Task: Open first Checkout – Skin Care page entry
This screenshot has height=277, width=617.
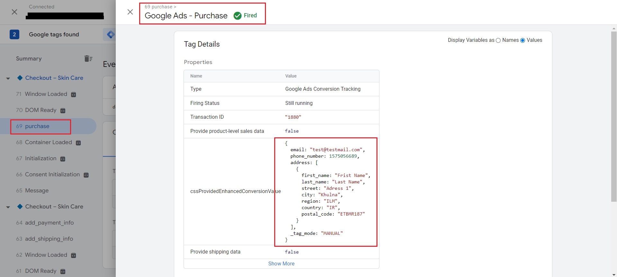Action: point(54,78)
